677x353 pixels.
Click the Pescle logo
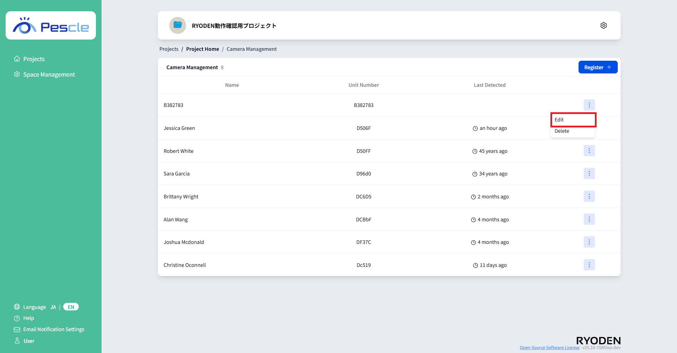pos(51,26)
